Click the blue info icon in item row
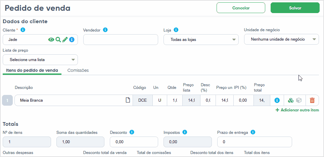The width and height of the screenshot is (324, 157). [x=277, y=100]
